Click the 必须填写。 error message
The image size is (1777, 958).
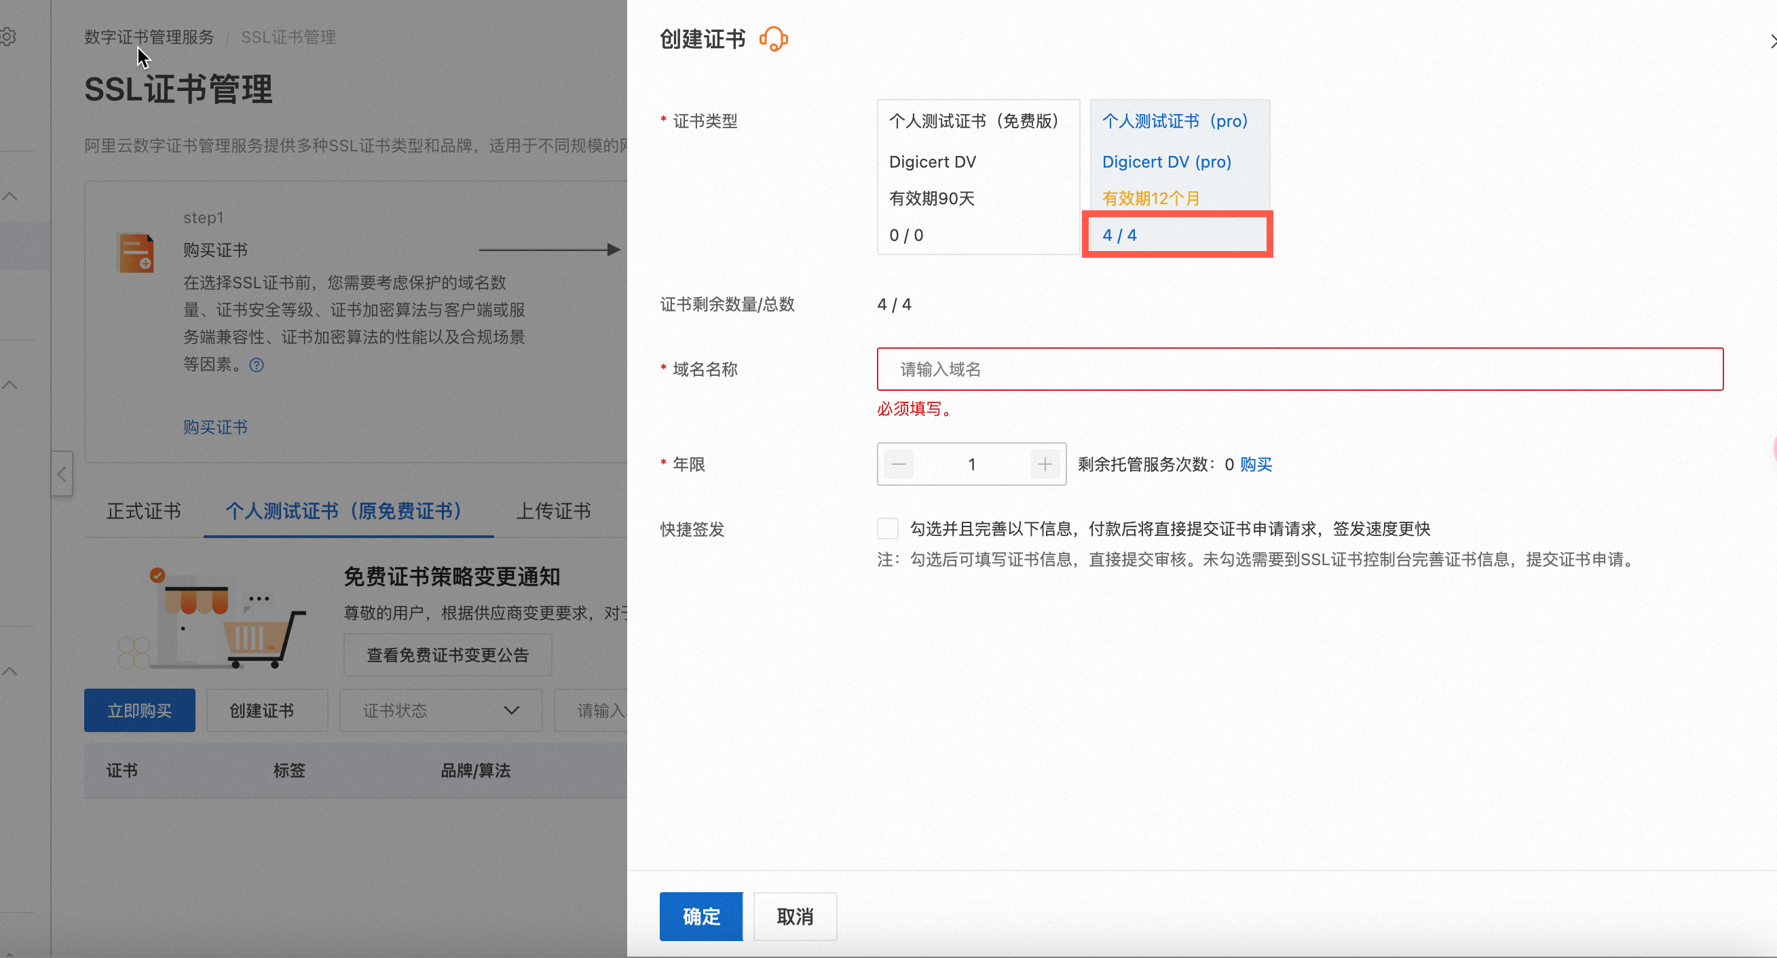(915, 409)
